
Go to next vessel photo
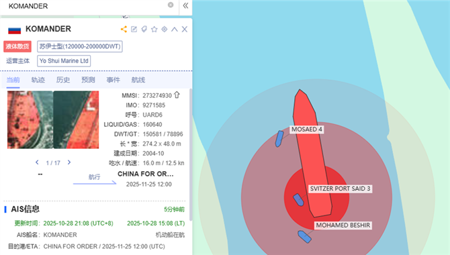point(69,162)
